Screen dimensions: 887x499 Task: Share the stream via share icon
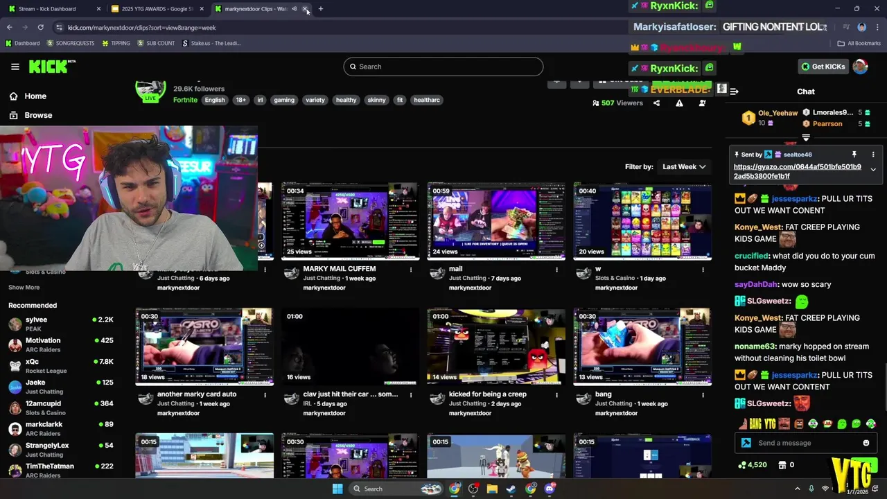[x=656, y=103]
